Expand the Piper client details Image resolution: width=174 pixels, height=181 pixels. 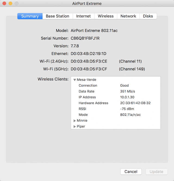pos(75,126)
